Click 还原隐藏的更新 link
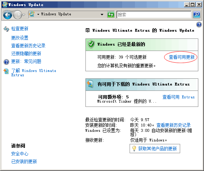This screenshot has height=171, width=204. coord(26,53)
